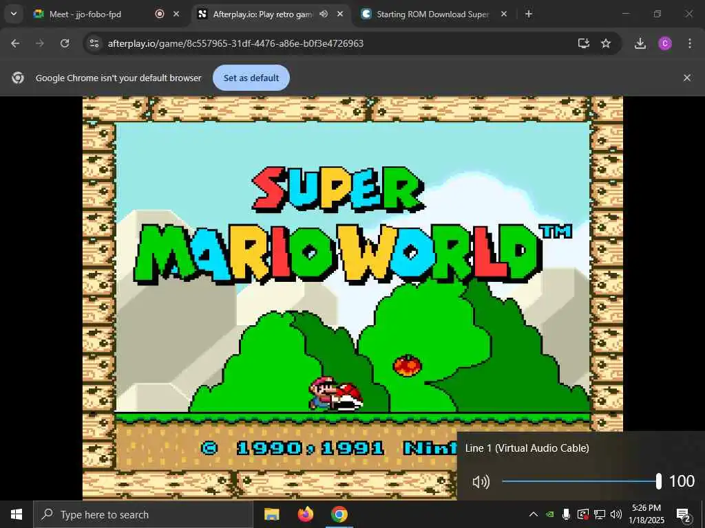Image resolution: width=705 pixels, height=528 pixels.
Task: Click the Google Chrome logo in the infobar
Action: (18, 78)
